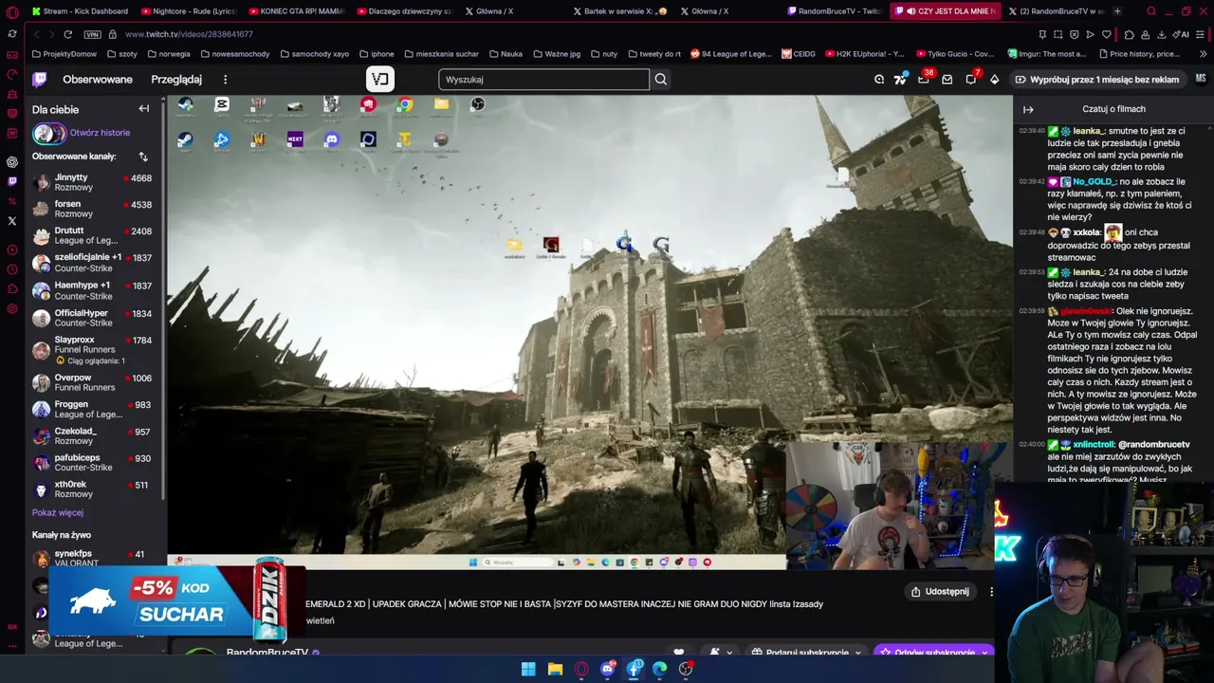Open the Opera menu logo
1214x683 pixels.
pyautogui.click(x=11, y=11)
